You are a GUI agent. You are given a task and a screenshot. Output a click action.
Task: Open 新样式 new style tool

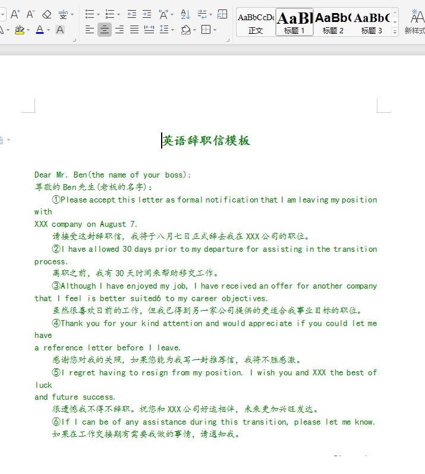pyautogui.click(x=415, y=22)
